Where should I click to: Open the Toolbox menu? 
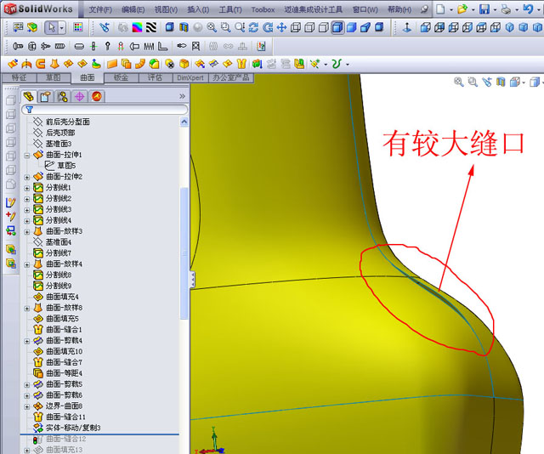point(263,9)
